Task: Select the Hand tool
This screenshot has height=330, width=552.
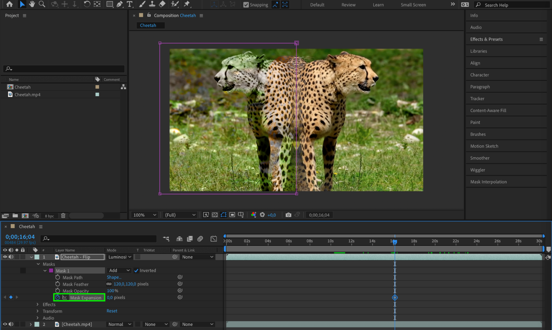Action: 32,4
